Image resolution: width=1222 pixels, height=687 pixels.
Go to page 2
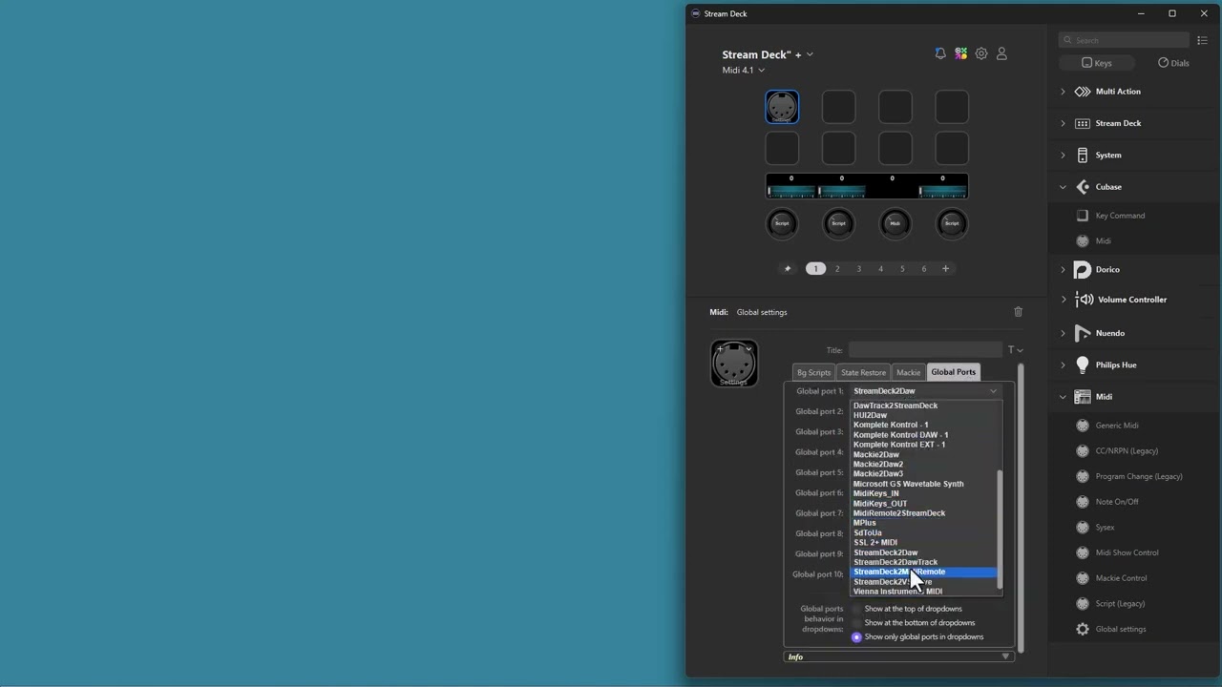click(x=837, y=269)
